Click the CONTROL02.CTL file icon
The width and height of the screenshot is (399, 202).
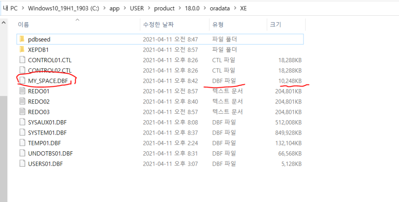pos(23,70)
